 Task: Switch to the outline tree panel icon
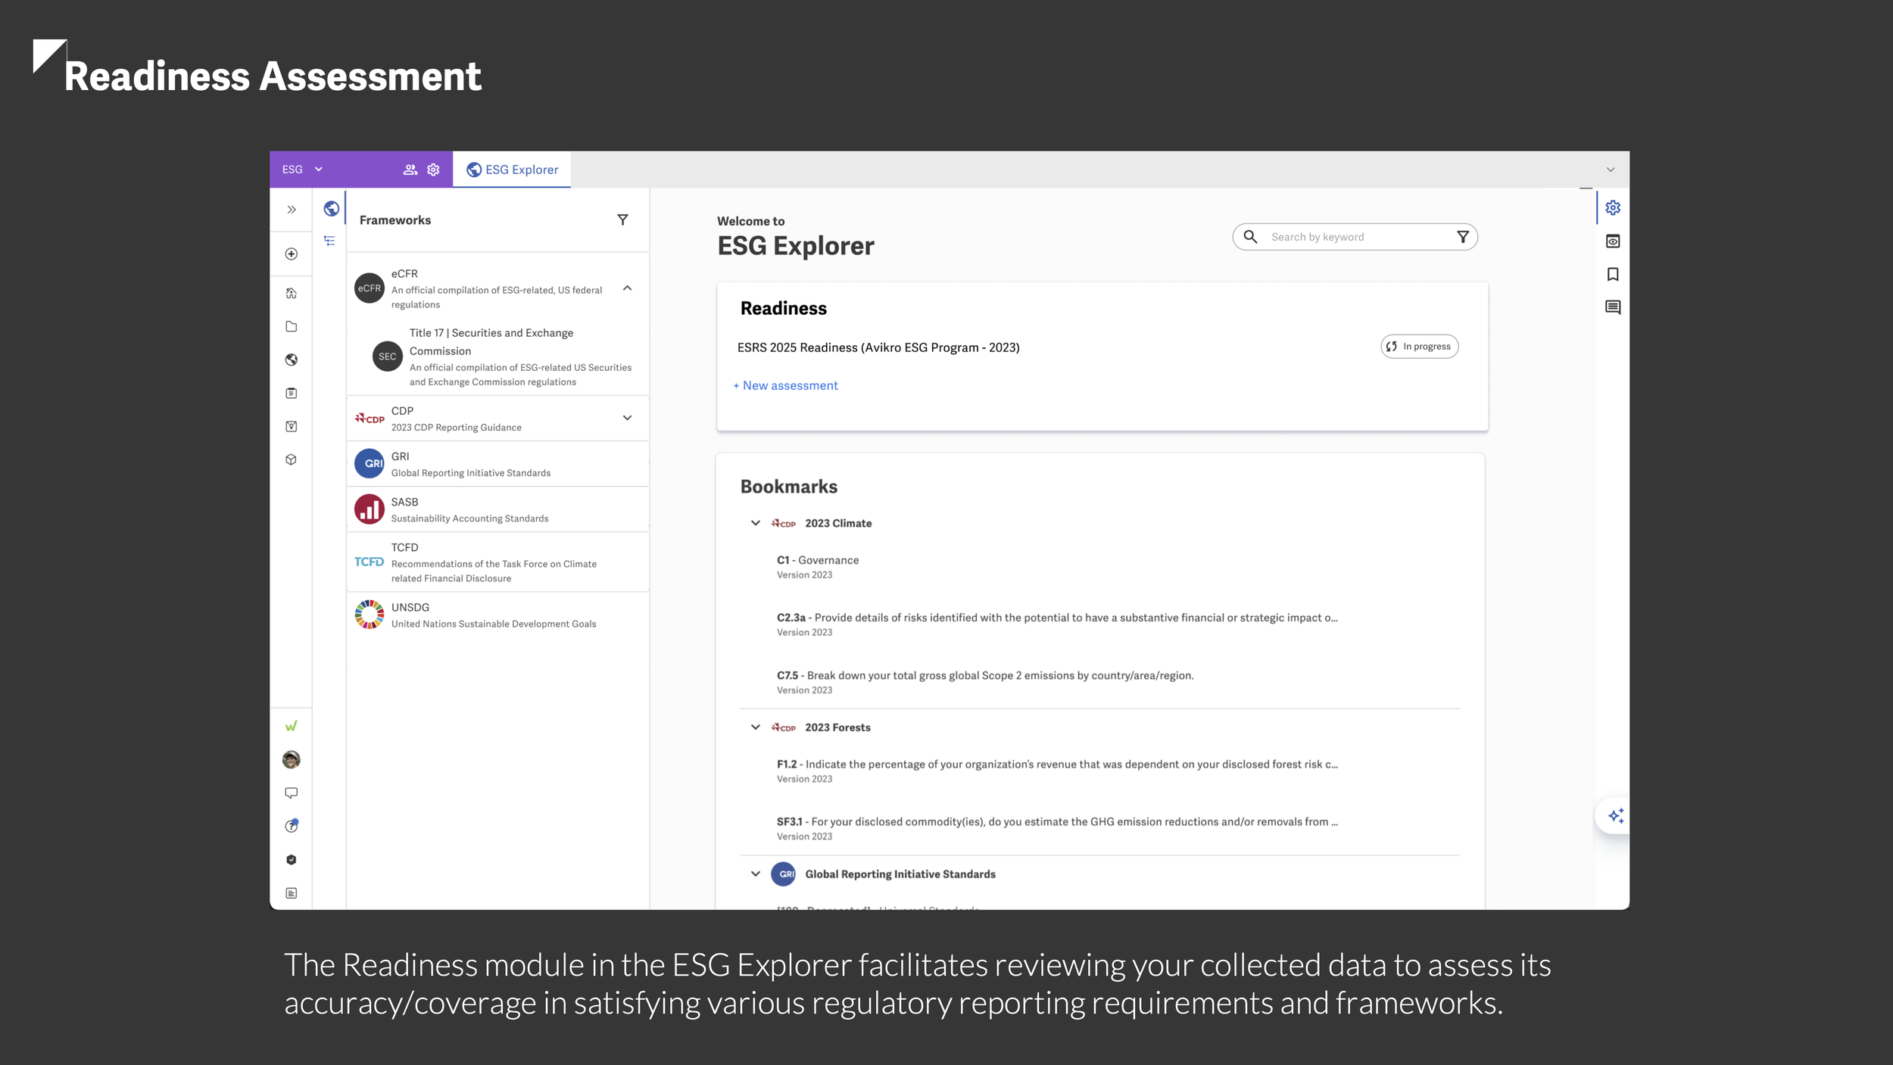[x=329, y=241]
